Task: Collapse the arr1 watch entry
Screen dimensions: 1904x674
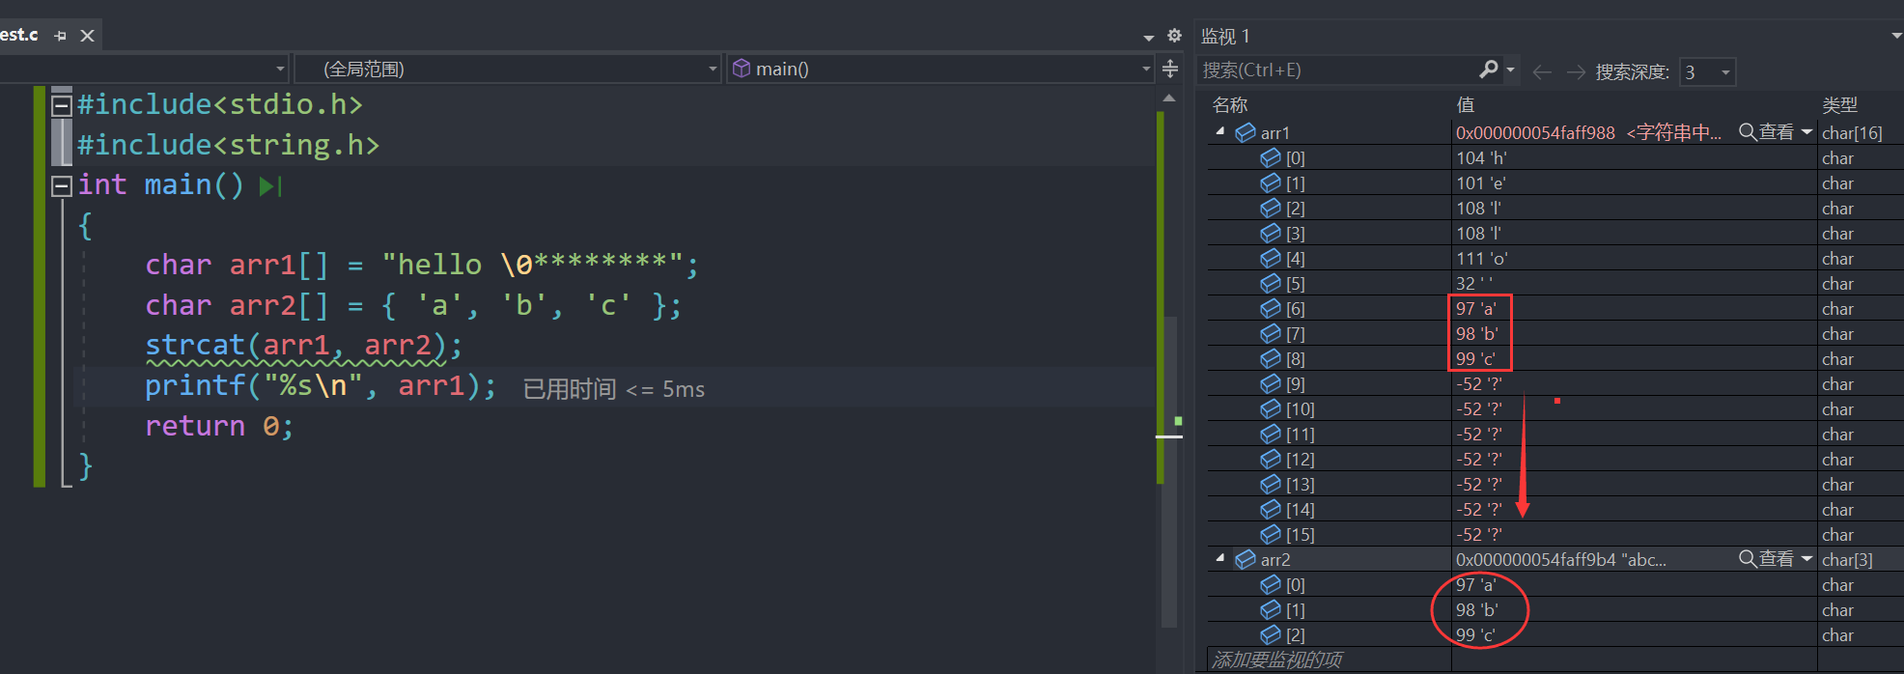Action: pyautogui.click(x=1220, y=131)
